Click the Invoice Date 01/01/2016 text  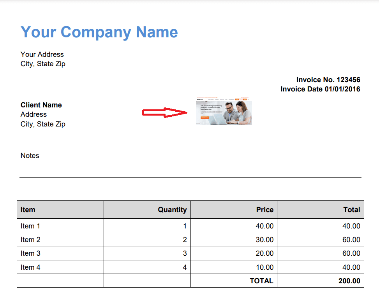click(320, 89)
